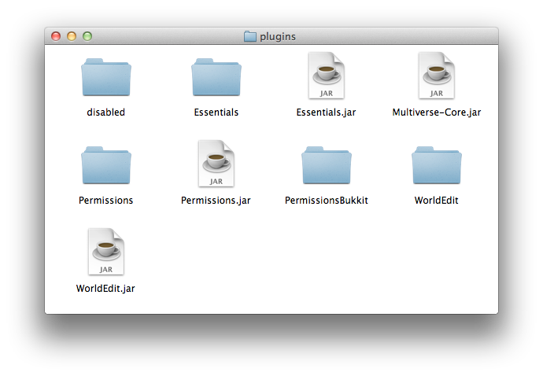Select the WorldEdit folder icon
Screen dimensions: 543x376
(436, 165)
